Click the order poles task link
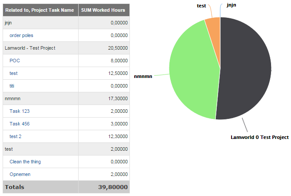 click(21, 35)
